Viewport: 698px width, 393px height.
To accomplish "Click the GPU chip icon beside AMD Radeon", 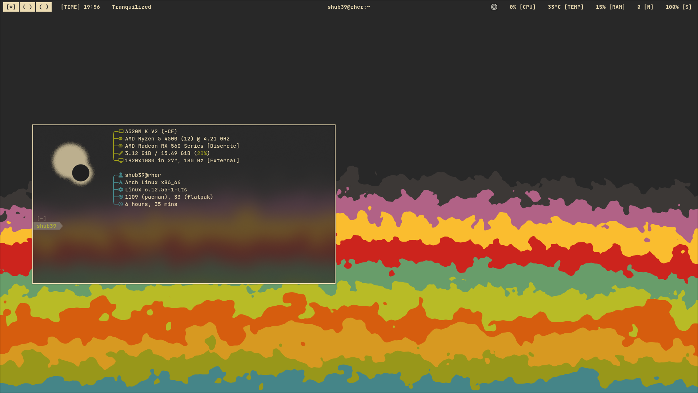I will [x=121, y=146].
